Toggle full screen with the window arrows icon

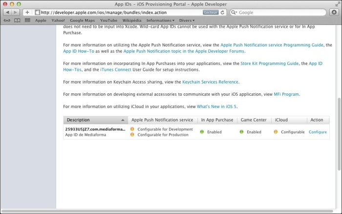tap(338, 4)
